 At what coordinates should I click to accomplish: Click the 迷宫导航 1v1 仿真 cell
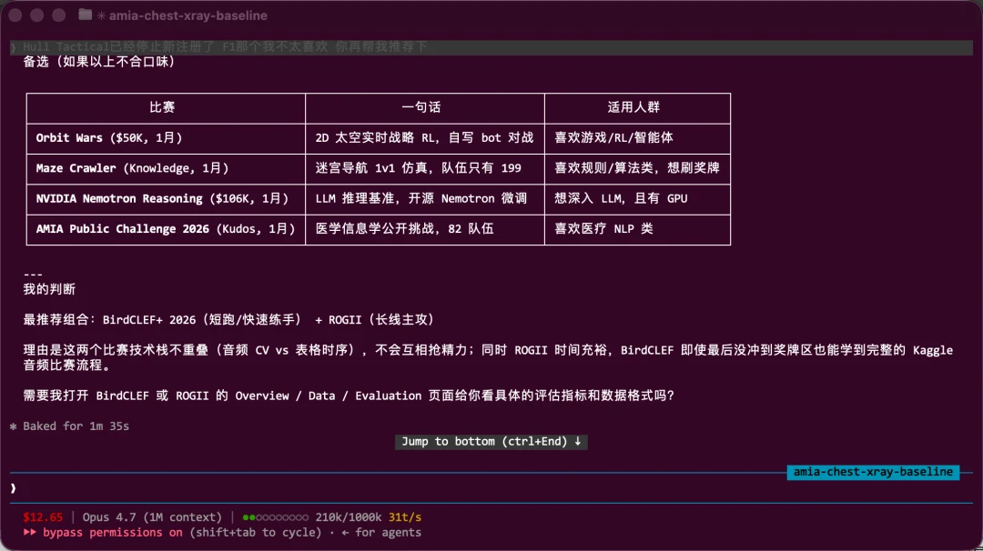(425, 168)
